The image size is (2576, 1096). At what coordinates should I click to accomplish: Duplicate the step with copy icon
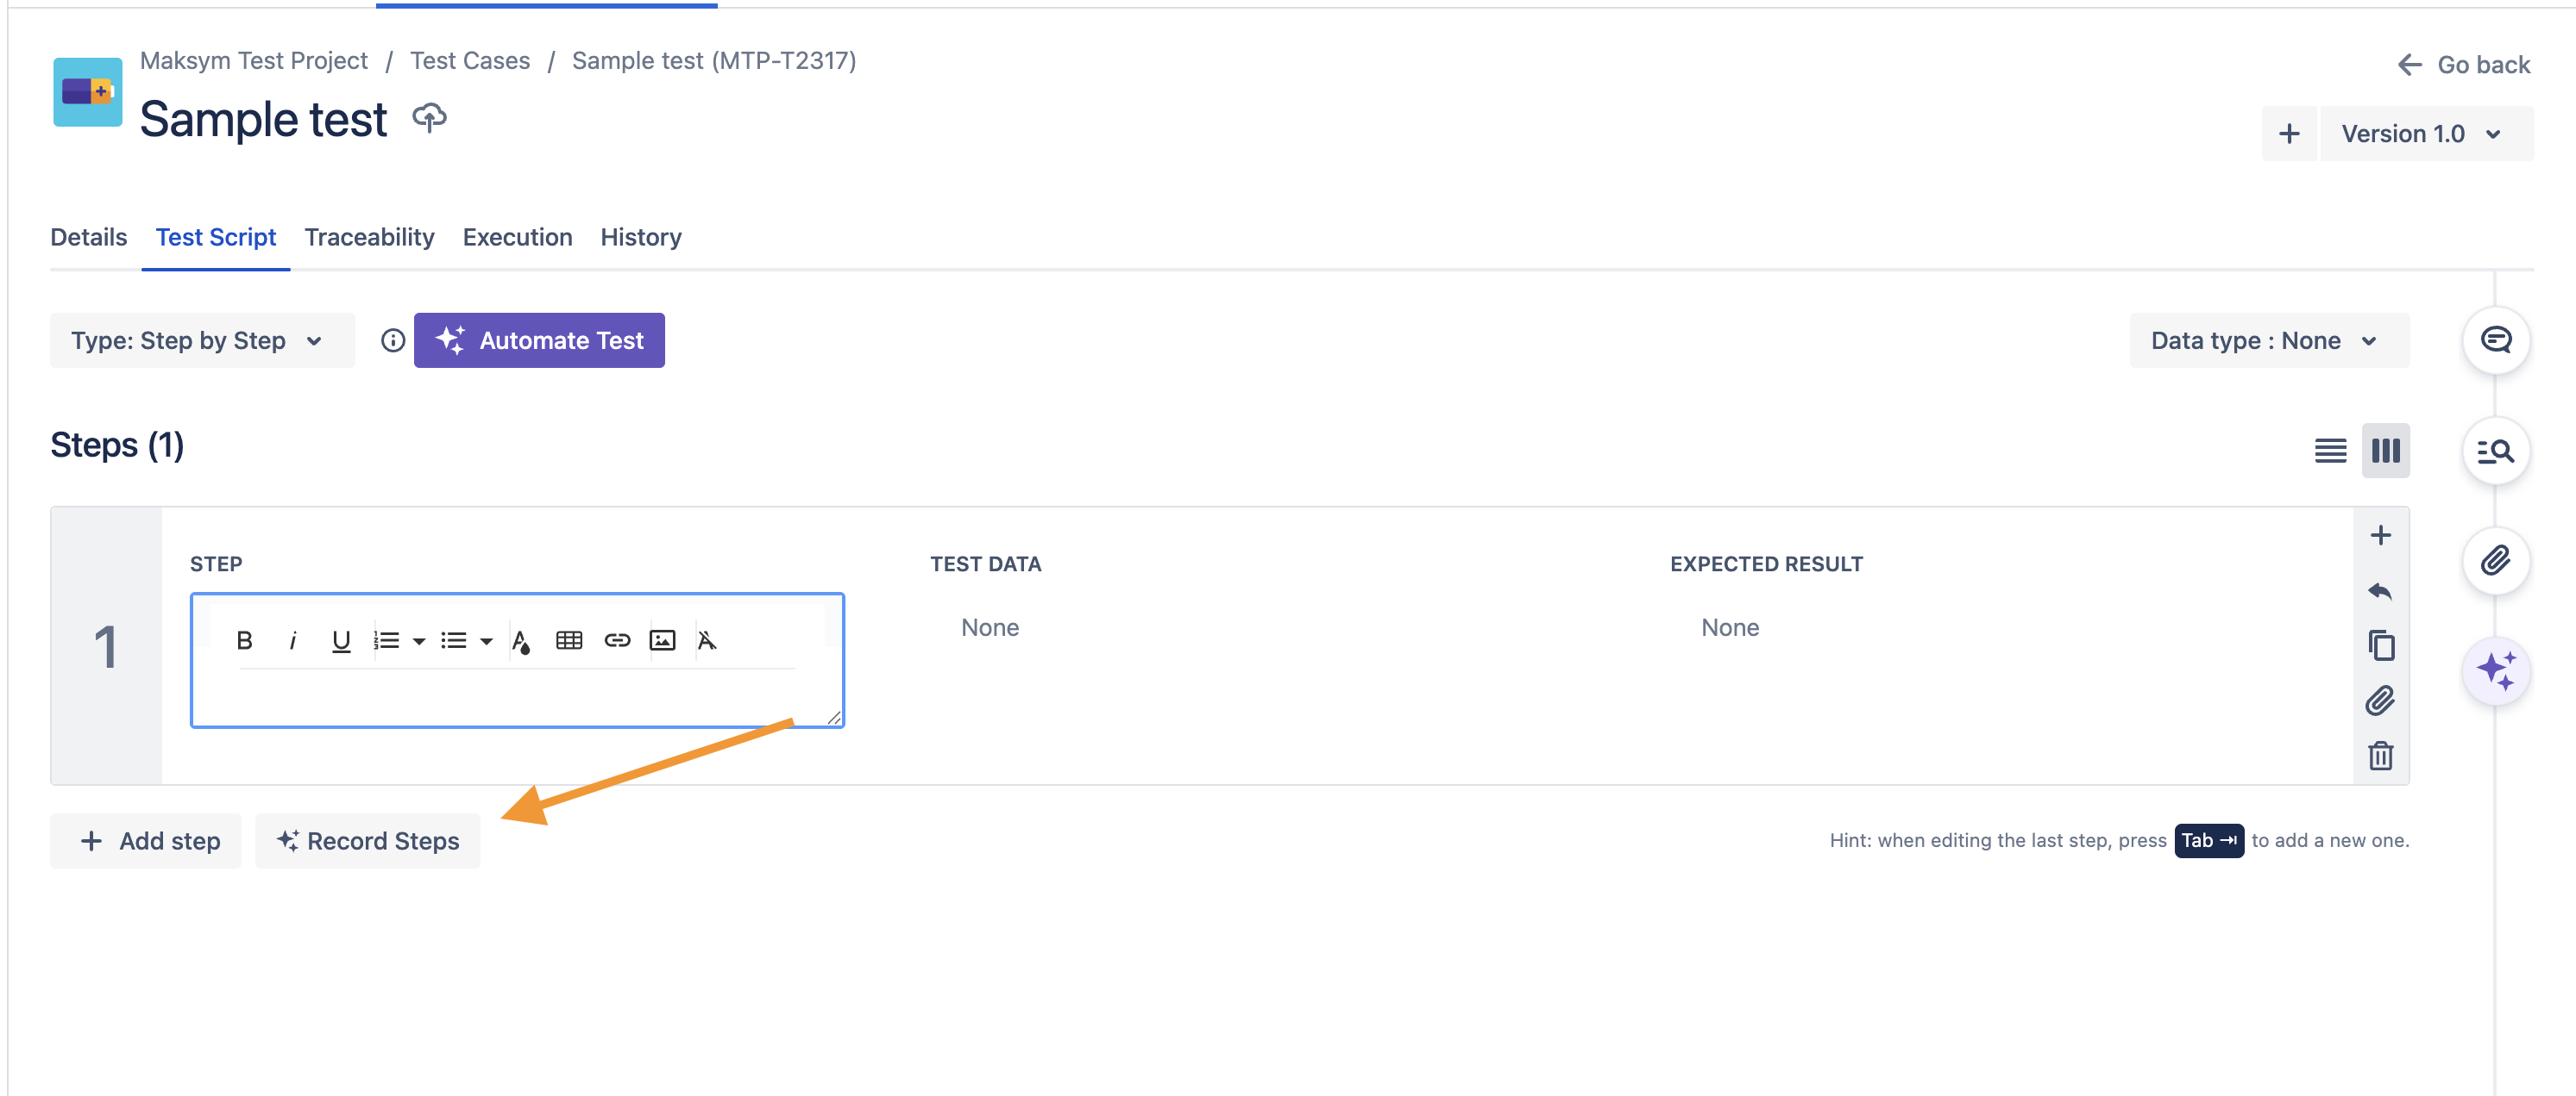[x=2380, y=645]
